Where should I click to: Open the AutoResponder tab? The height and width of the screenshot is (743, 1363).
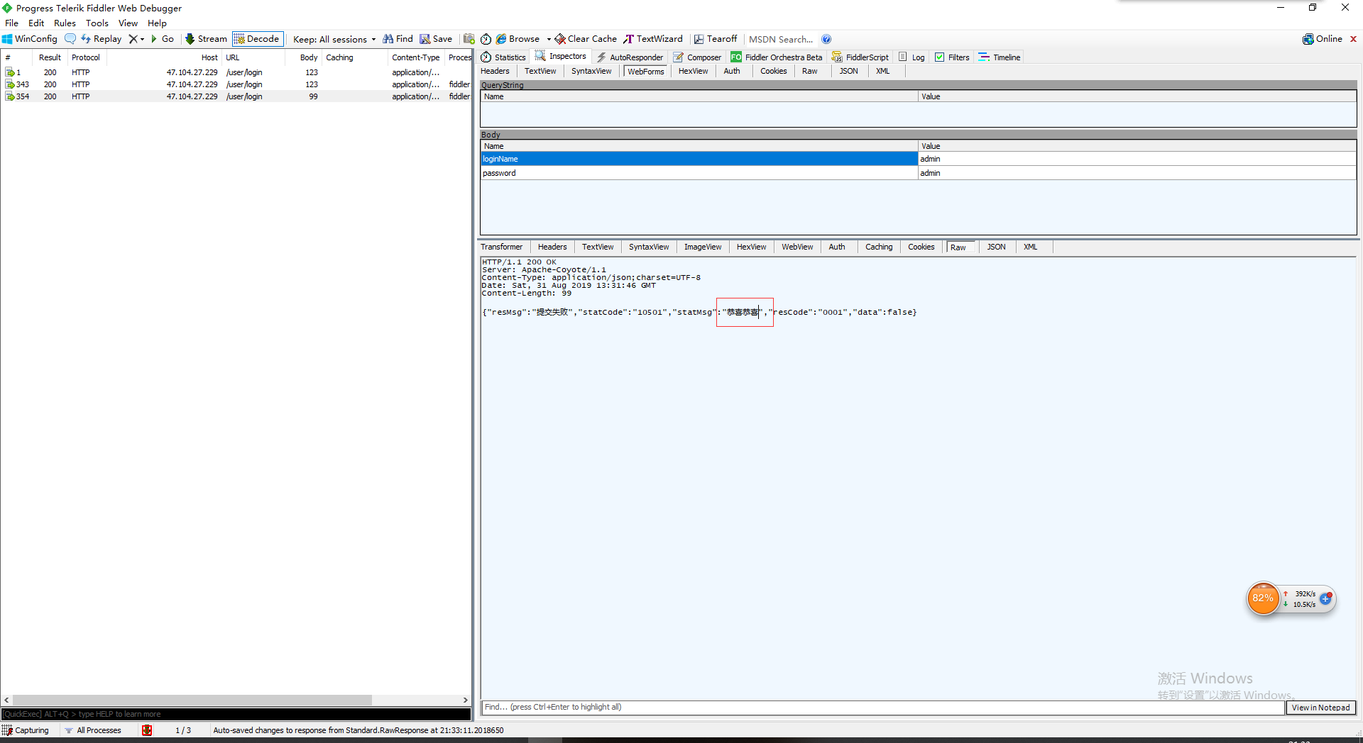click(x=630, y=57)
